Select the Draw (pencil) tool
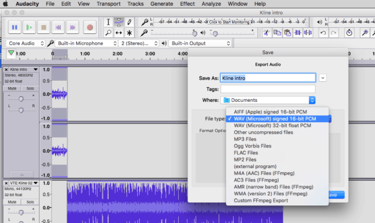The image size is (375, 223). tap(129, 22)
